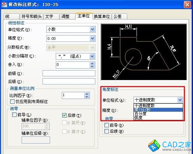
Task: Increase the scale factor (比例因子) value
Action: (x=87, y=94)
